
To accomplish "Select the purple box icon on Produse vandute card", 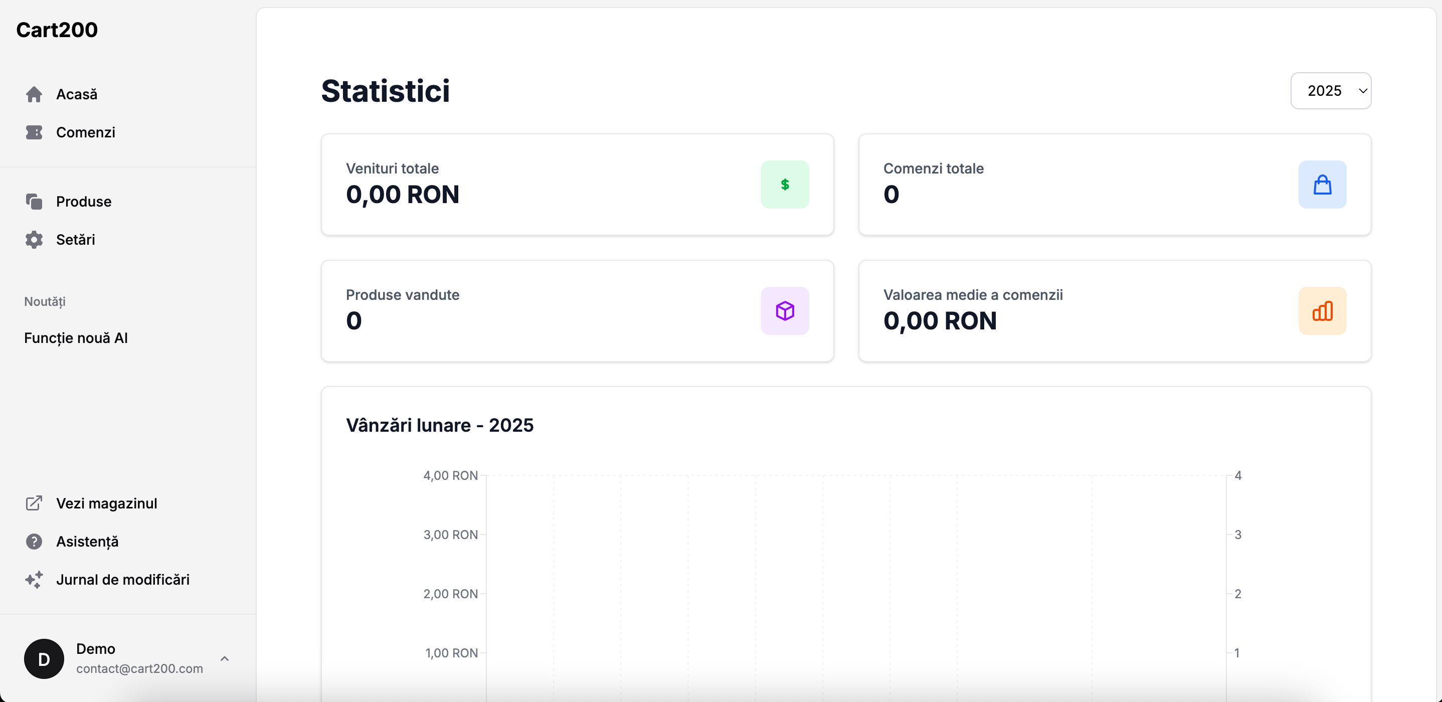I will (x=785, y=311).
